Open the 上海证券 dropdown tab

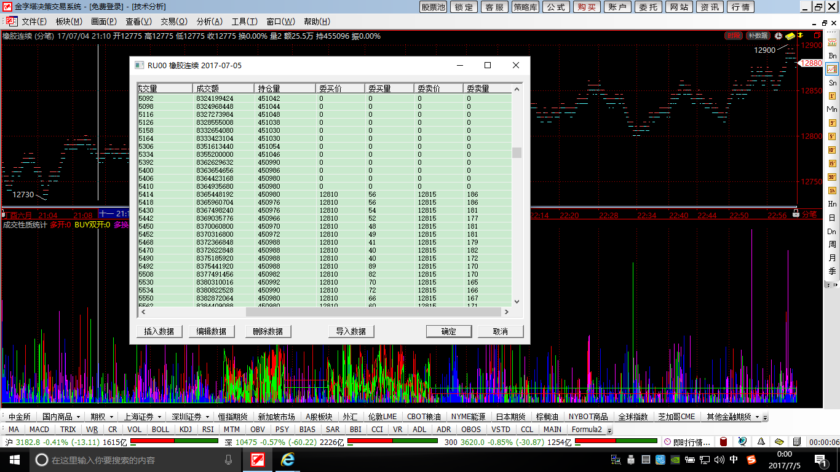(x=141, y=417)
